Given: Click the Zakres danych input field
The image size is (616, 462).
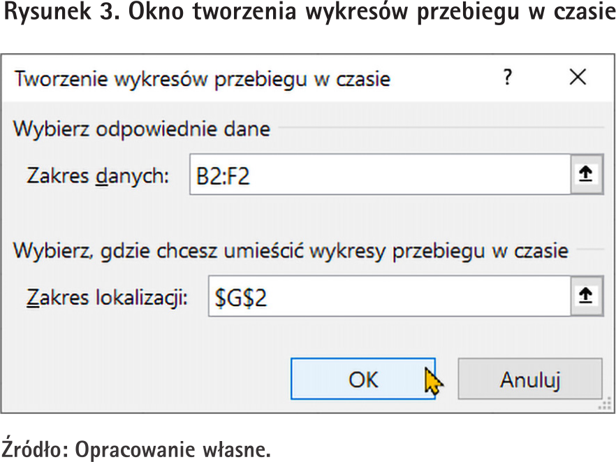Looking at the screenshot, I should pos(380,174).
